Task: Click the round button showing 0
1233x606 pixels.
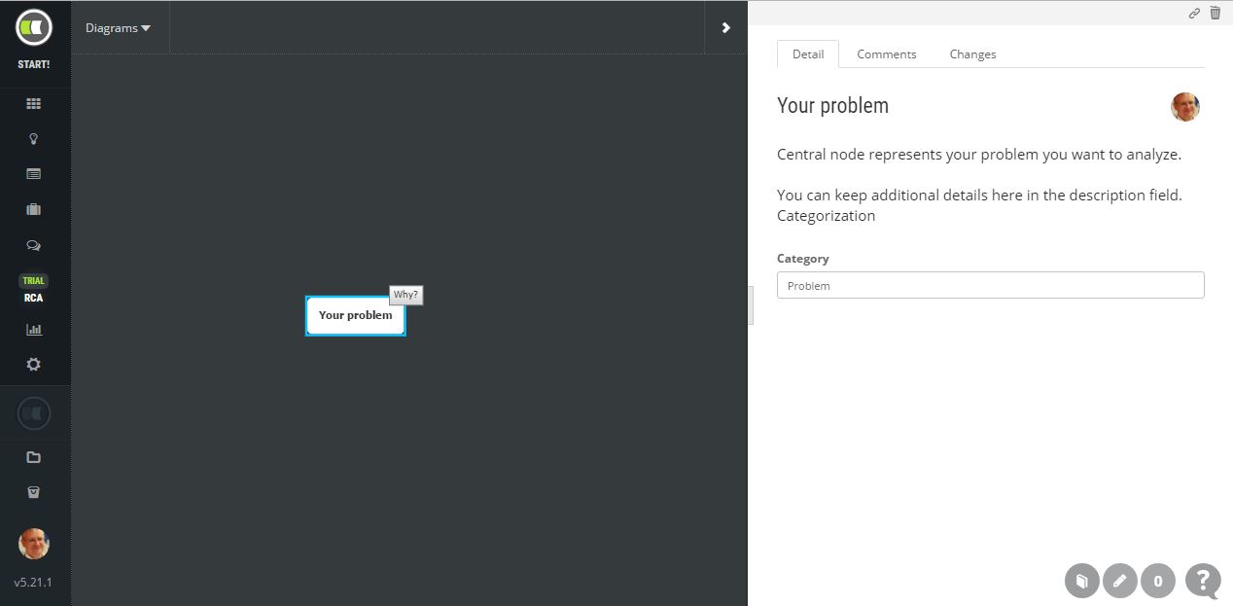Action: click(x=1157, y=581)
